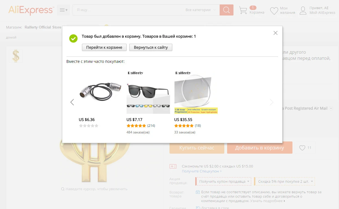Expand the Все категории dropdown
339x209 pixels.
(200, 10)
